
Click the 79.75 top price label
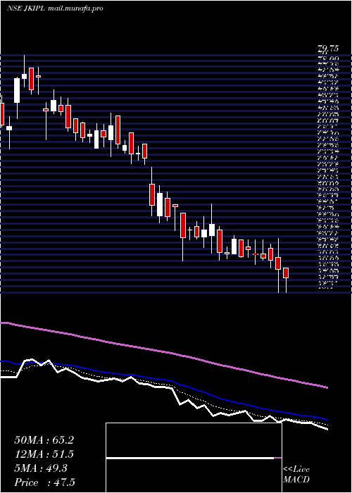(328, 49)
